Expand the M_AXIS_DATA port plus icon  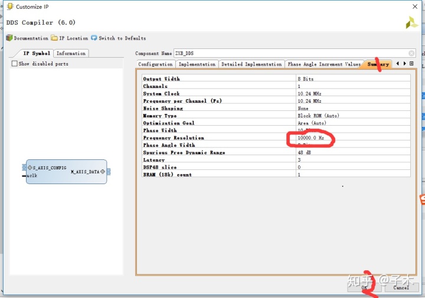(103, 172)
